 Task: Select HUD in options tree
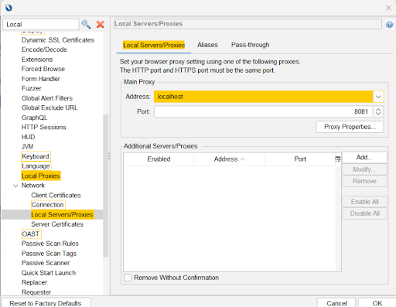(x=28, y=137)
